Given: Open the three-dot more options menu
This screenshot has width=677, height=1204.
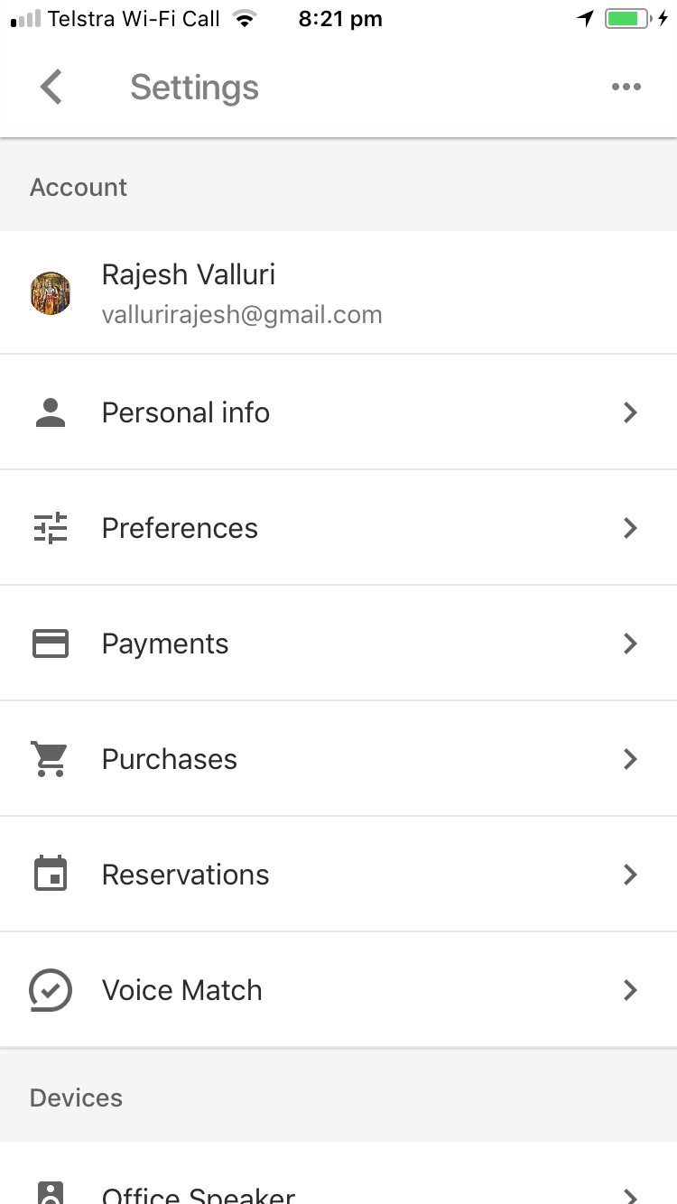Looking at the screenshot, I should coord(626,88).
